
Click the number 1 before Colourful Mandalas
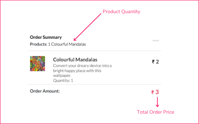pyautogui.click(x=49, y=44)
